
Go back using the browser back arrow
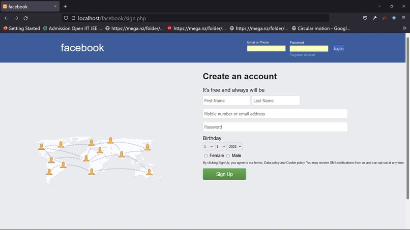pyautogui.click(x=6, y=18)
